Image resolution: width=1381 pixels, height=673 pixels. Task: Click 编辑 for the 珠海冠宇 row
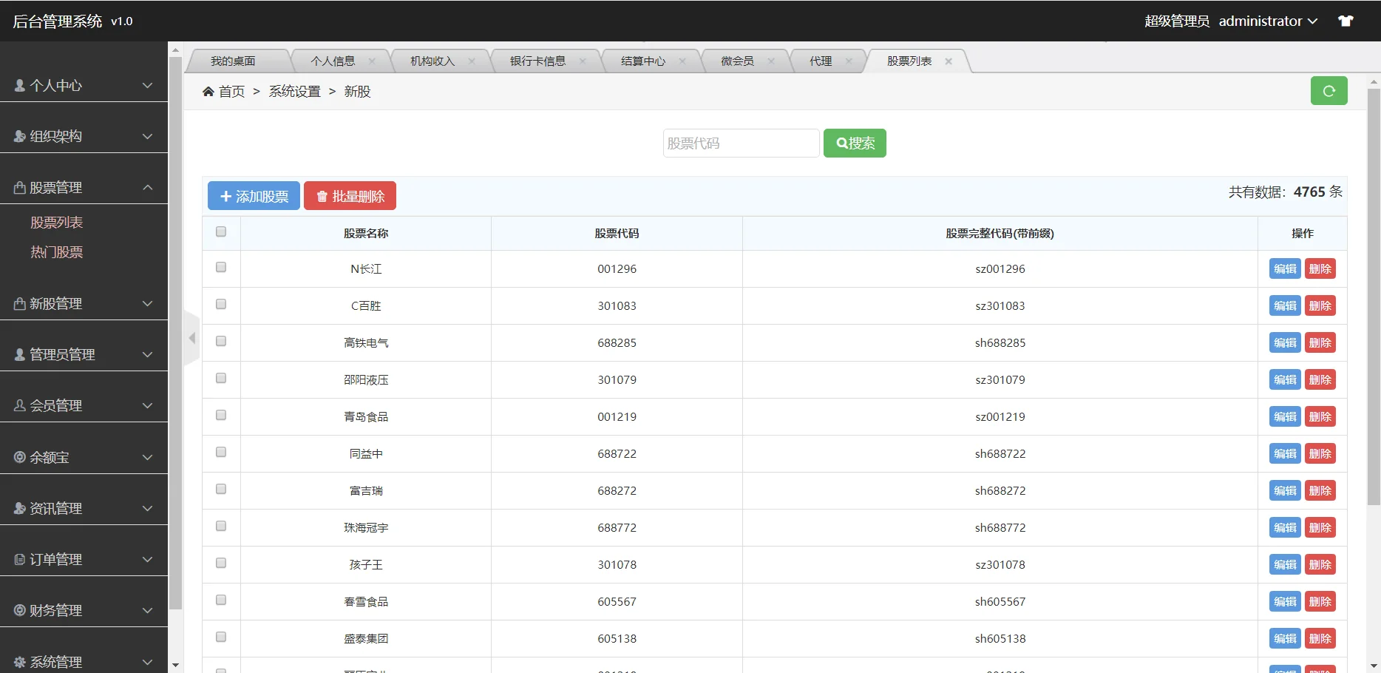click(x=1284, y=527)
